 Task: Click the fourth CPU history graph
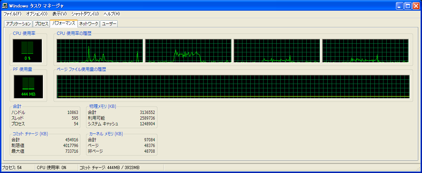(x=366, y=51)
